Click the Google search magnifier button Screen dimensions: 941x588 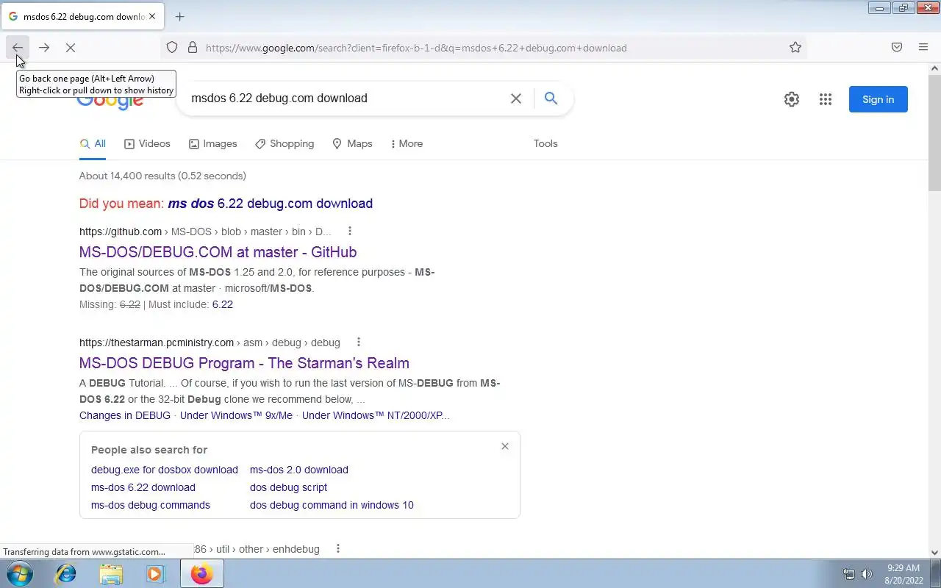(x=551, y=98)
